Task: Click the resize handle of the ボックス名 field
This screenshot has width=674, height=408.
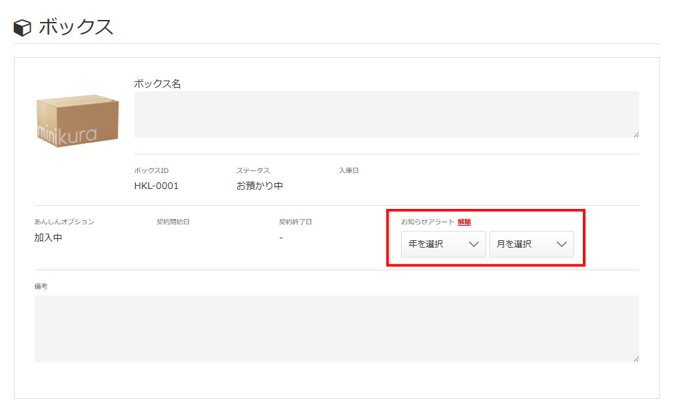Action: coord(636,135)
